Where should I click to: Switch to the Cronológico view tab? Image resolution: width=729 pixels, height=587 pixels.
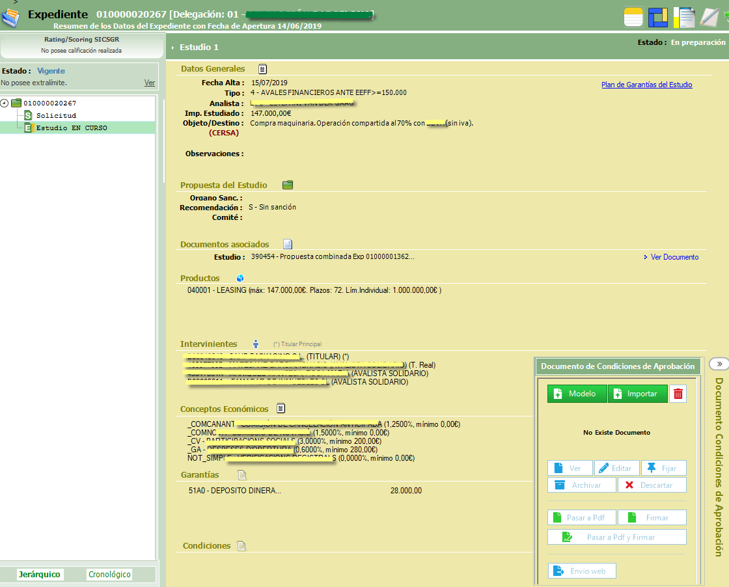tap(109, 575)
